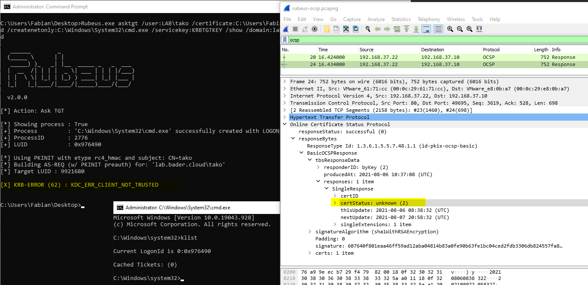Expand the responderID: byKey node
The height and width of the screenshot is (285, 588).
pos(319,167)
